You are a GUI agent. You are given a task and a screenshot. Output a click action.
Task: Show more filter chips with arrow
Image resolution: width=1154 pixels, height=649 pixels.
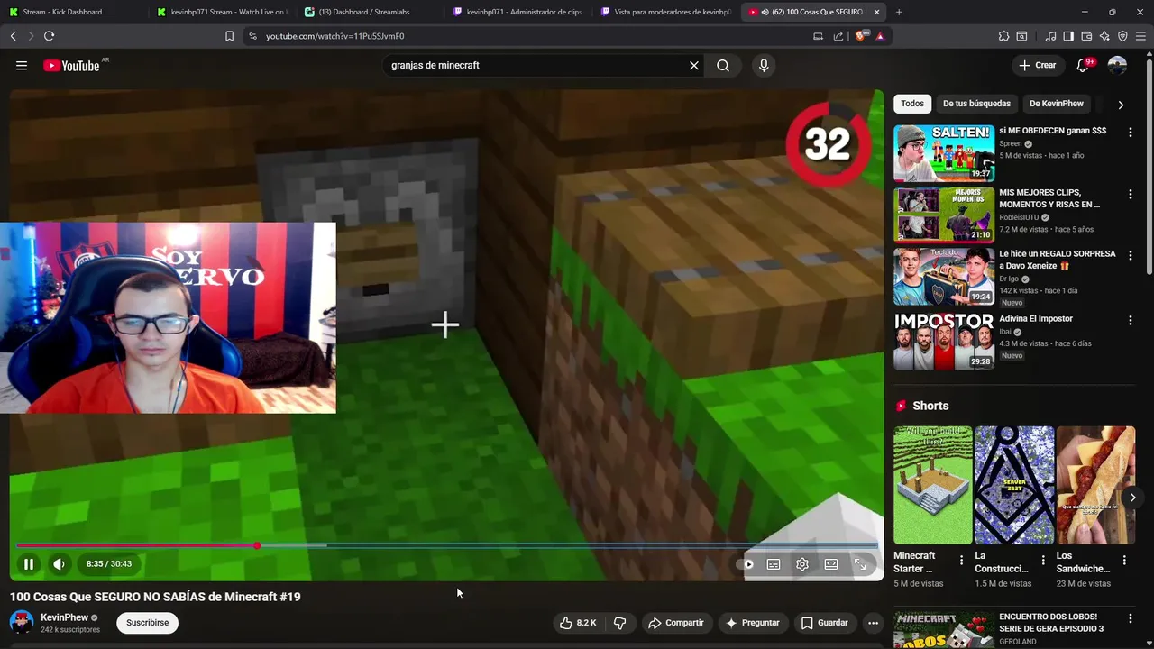(1121, 105)
